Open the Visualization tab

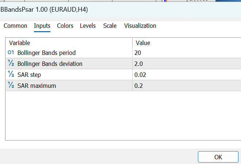coord(140,26)
